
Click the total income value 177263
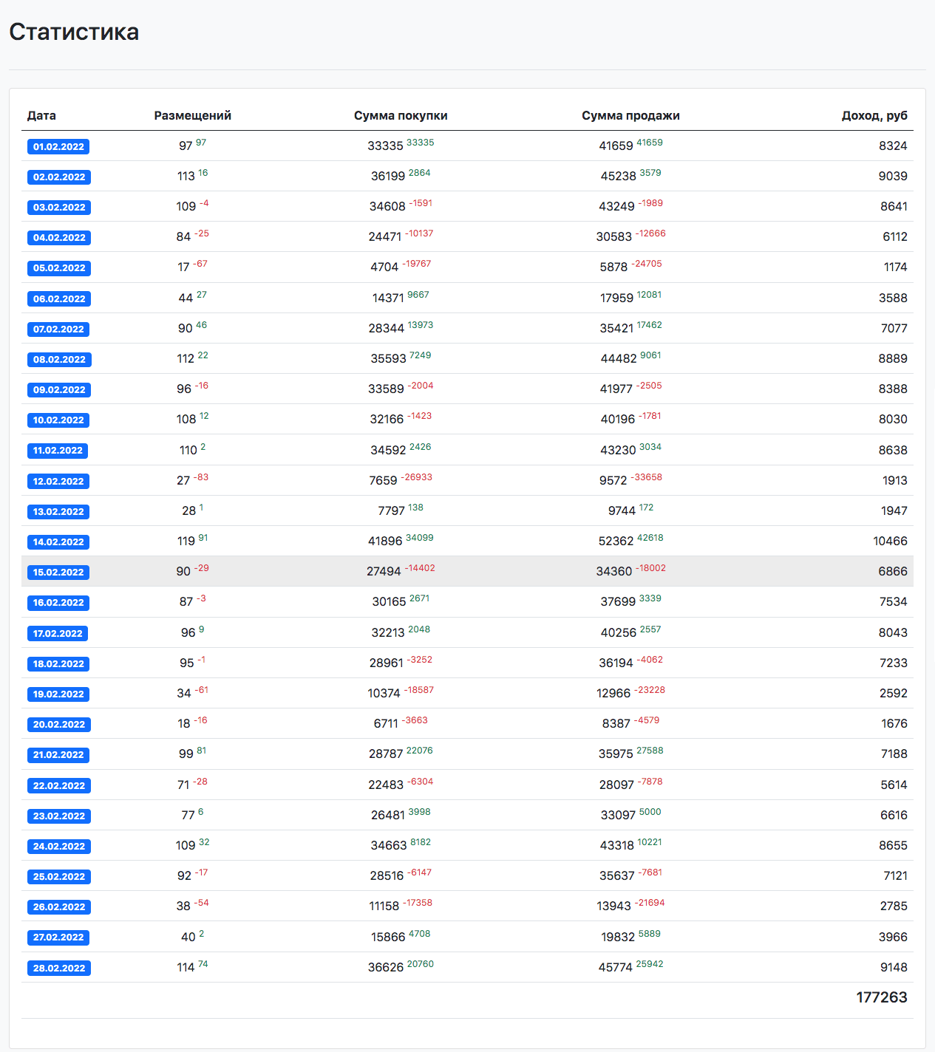(881, 997)
